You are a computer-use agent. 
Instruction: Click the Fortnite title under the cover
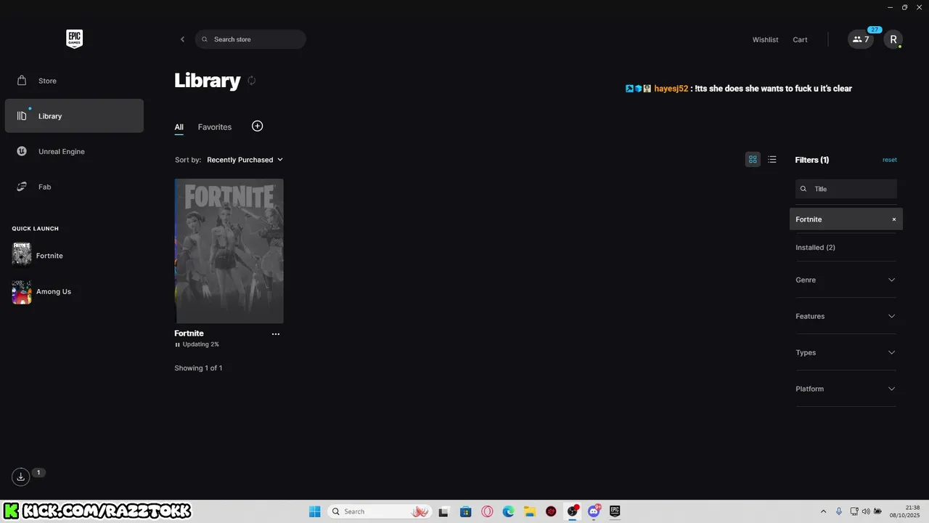click(189, 333)
